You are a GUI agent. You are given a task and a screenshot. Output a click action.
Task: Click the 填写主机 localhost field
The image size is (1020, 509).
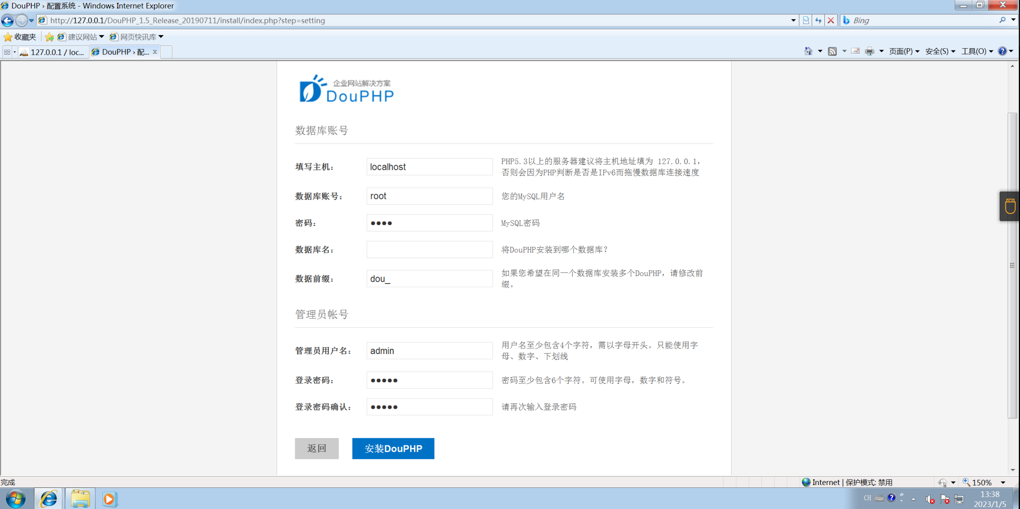coord(429,167)
